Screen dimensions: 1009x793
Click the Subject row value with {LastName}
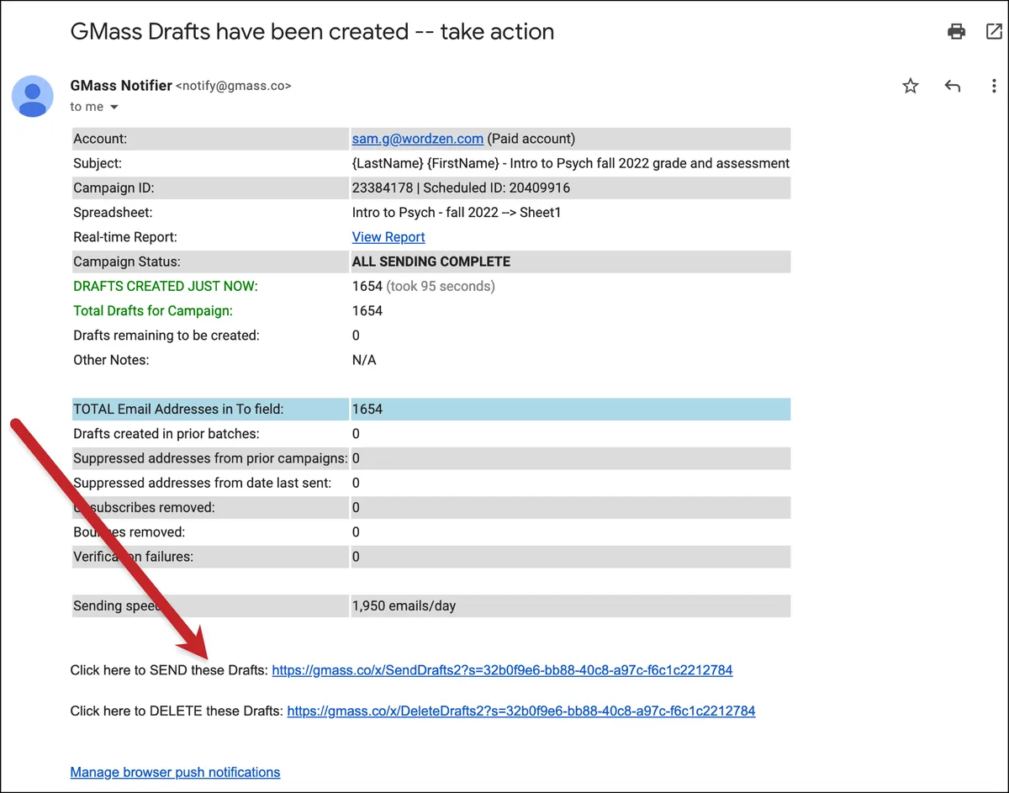pos(571,163)
